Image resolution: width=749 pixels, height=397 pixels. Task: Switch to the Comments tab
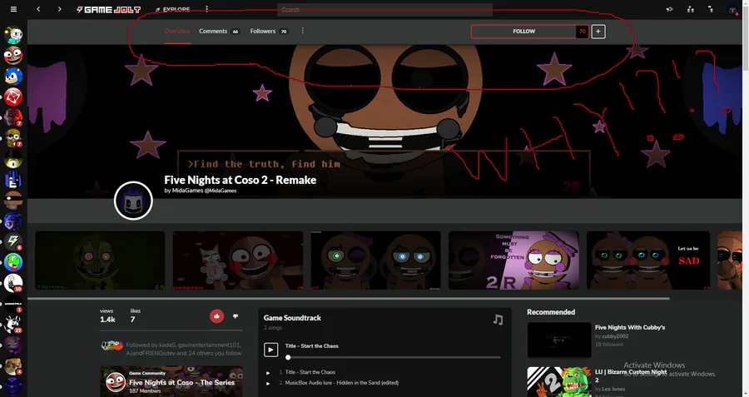(219, 31)
